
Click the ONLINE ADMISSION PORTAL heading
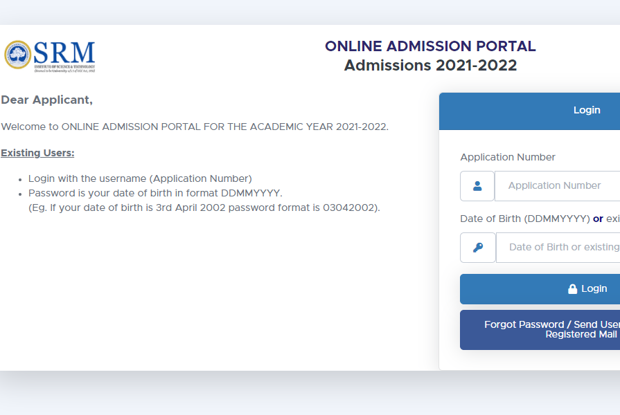pyautogui.click(x=430, y=46)
